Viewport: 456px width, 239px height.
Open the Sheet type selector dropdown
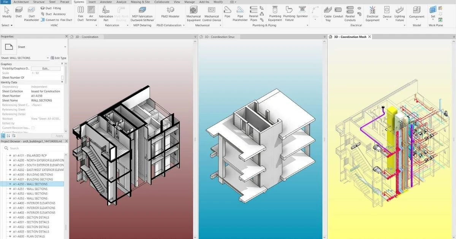(x=65, y=47)
